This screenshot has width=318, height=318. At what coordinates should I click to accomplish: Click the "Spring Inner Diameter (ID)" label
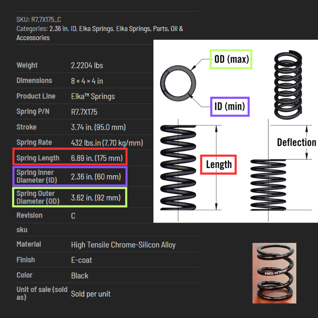[x=37, y=176]
